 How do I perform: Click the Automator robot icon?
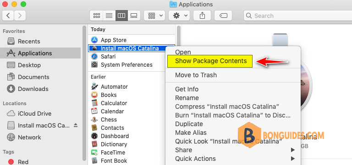(x=94, y=87)
